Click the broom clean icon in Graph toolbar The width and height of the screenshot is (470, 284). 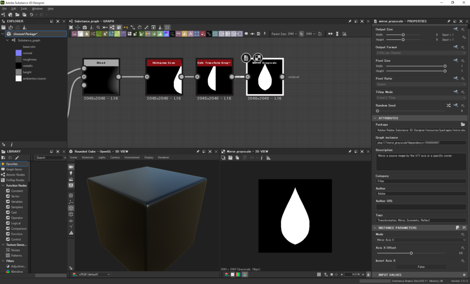pyautogui.click(x=160, y=27)
